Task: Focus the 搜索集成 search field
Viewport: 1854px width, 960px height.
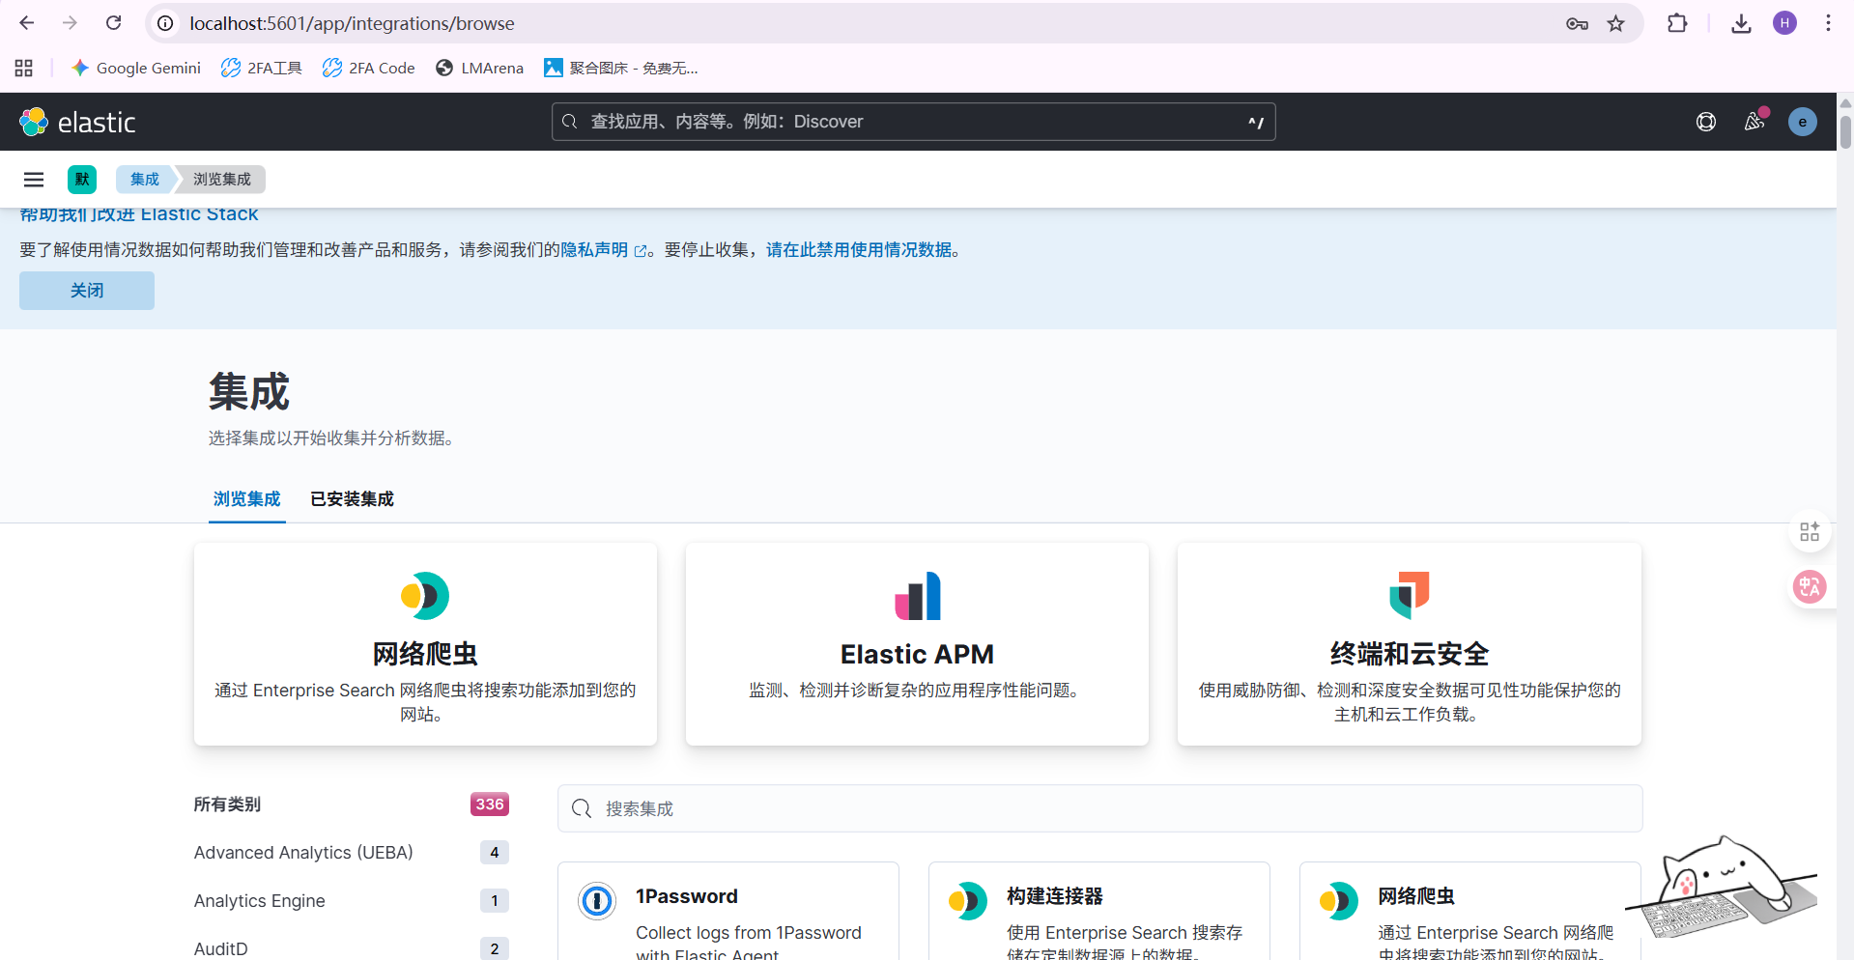Action: pyautogui.click(x=1100, y=808)
